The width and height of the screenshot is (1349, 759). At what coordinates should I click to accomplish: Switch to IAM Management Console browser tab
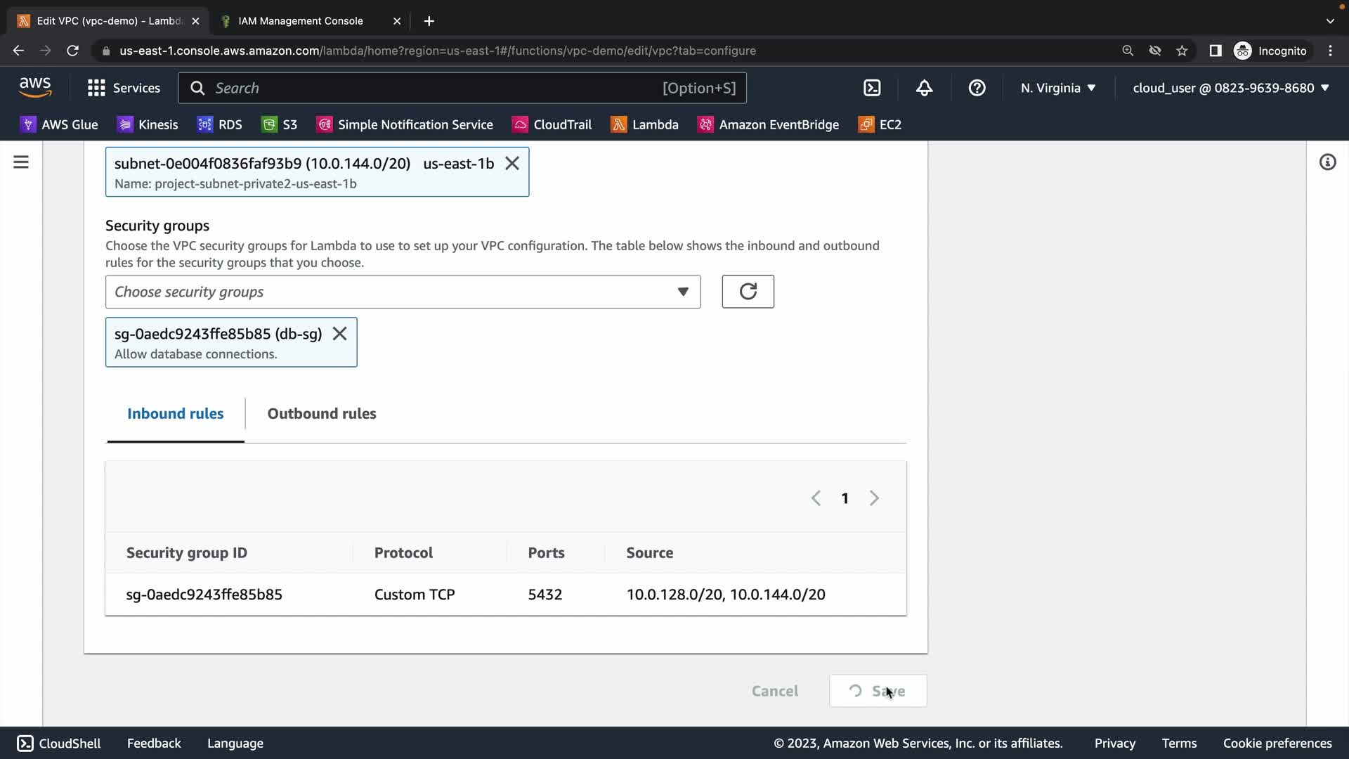click(301, 21)
